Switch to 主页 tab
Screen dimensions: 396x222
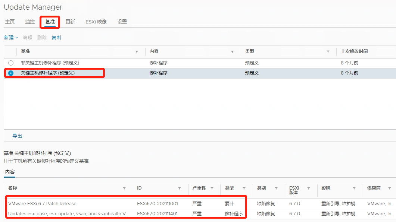pos(10,22)
